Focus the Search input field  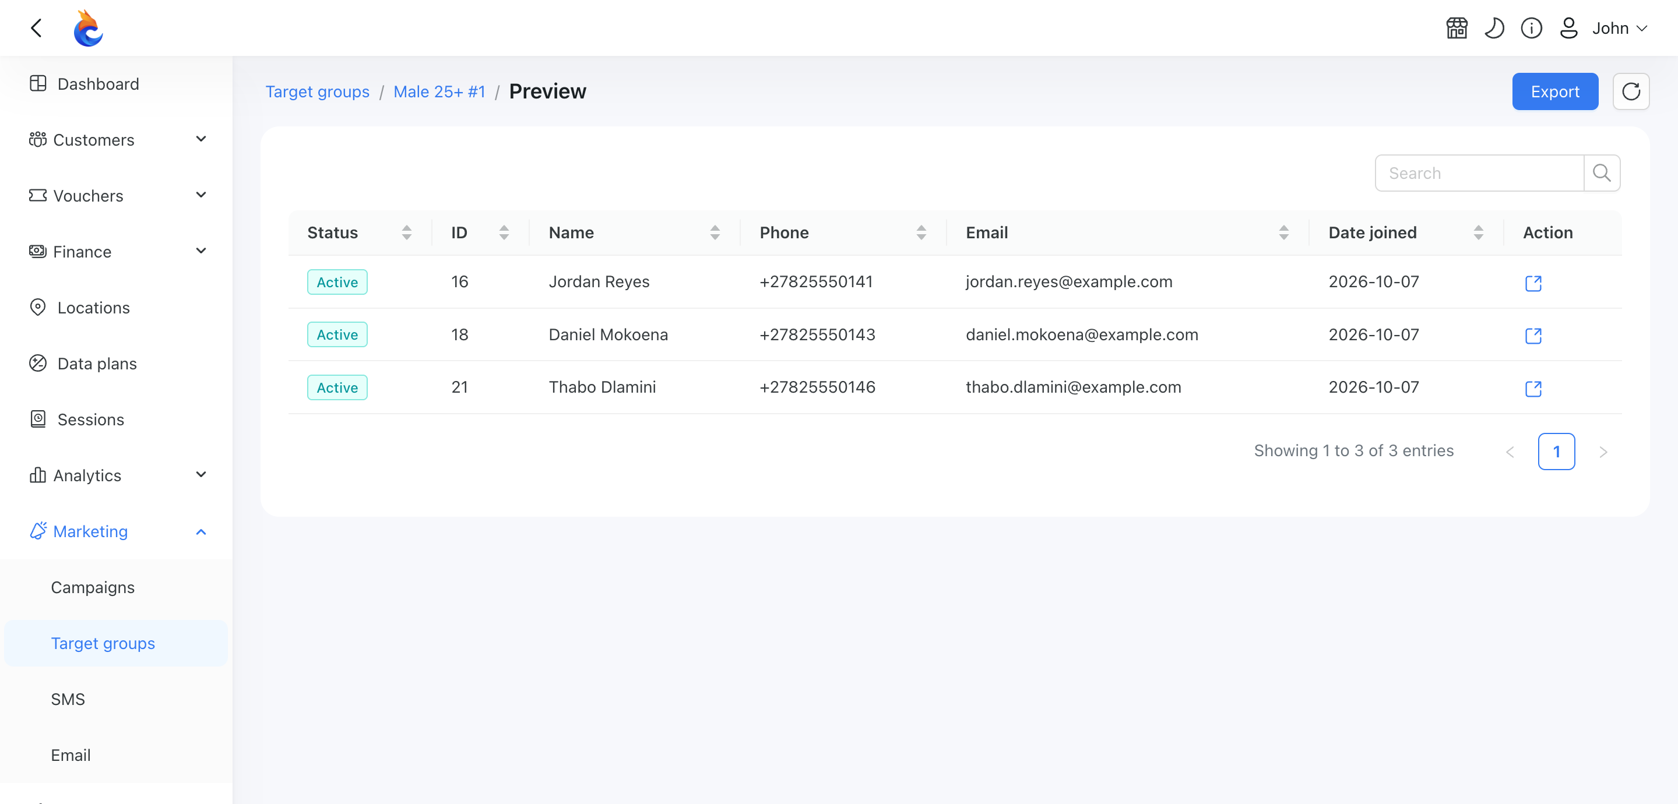point(1479,172)
